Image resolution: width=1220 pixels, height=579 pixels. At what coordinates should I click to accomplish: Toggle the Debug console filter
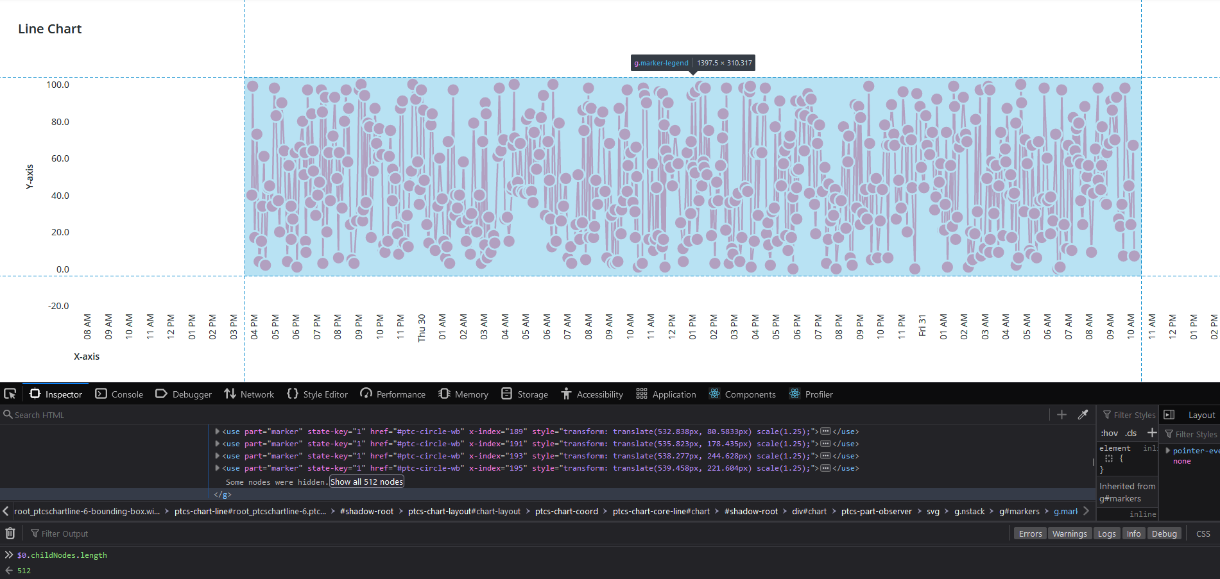1164,533
